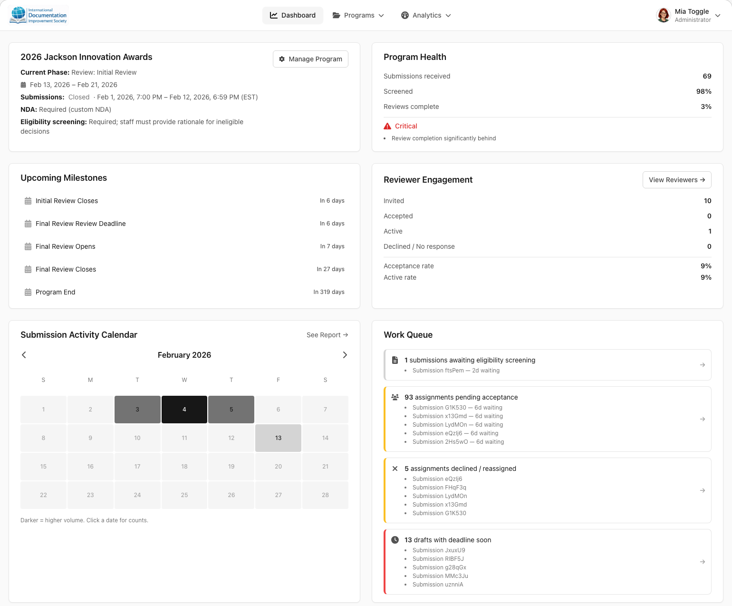Click the X icon on declined assignments queue item
The image size is (732, 606).
click(395, 469)
